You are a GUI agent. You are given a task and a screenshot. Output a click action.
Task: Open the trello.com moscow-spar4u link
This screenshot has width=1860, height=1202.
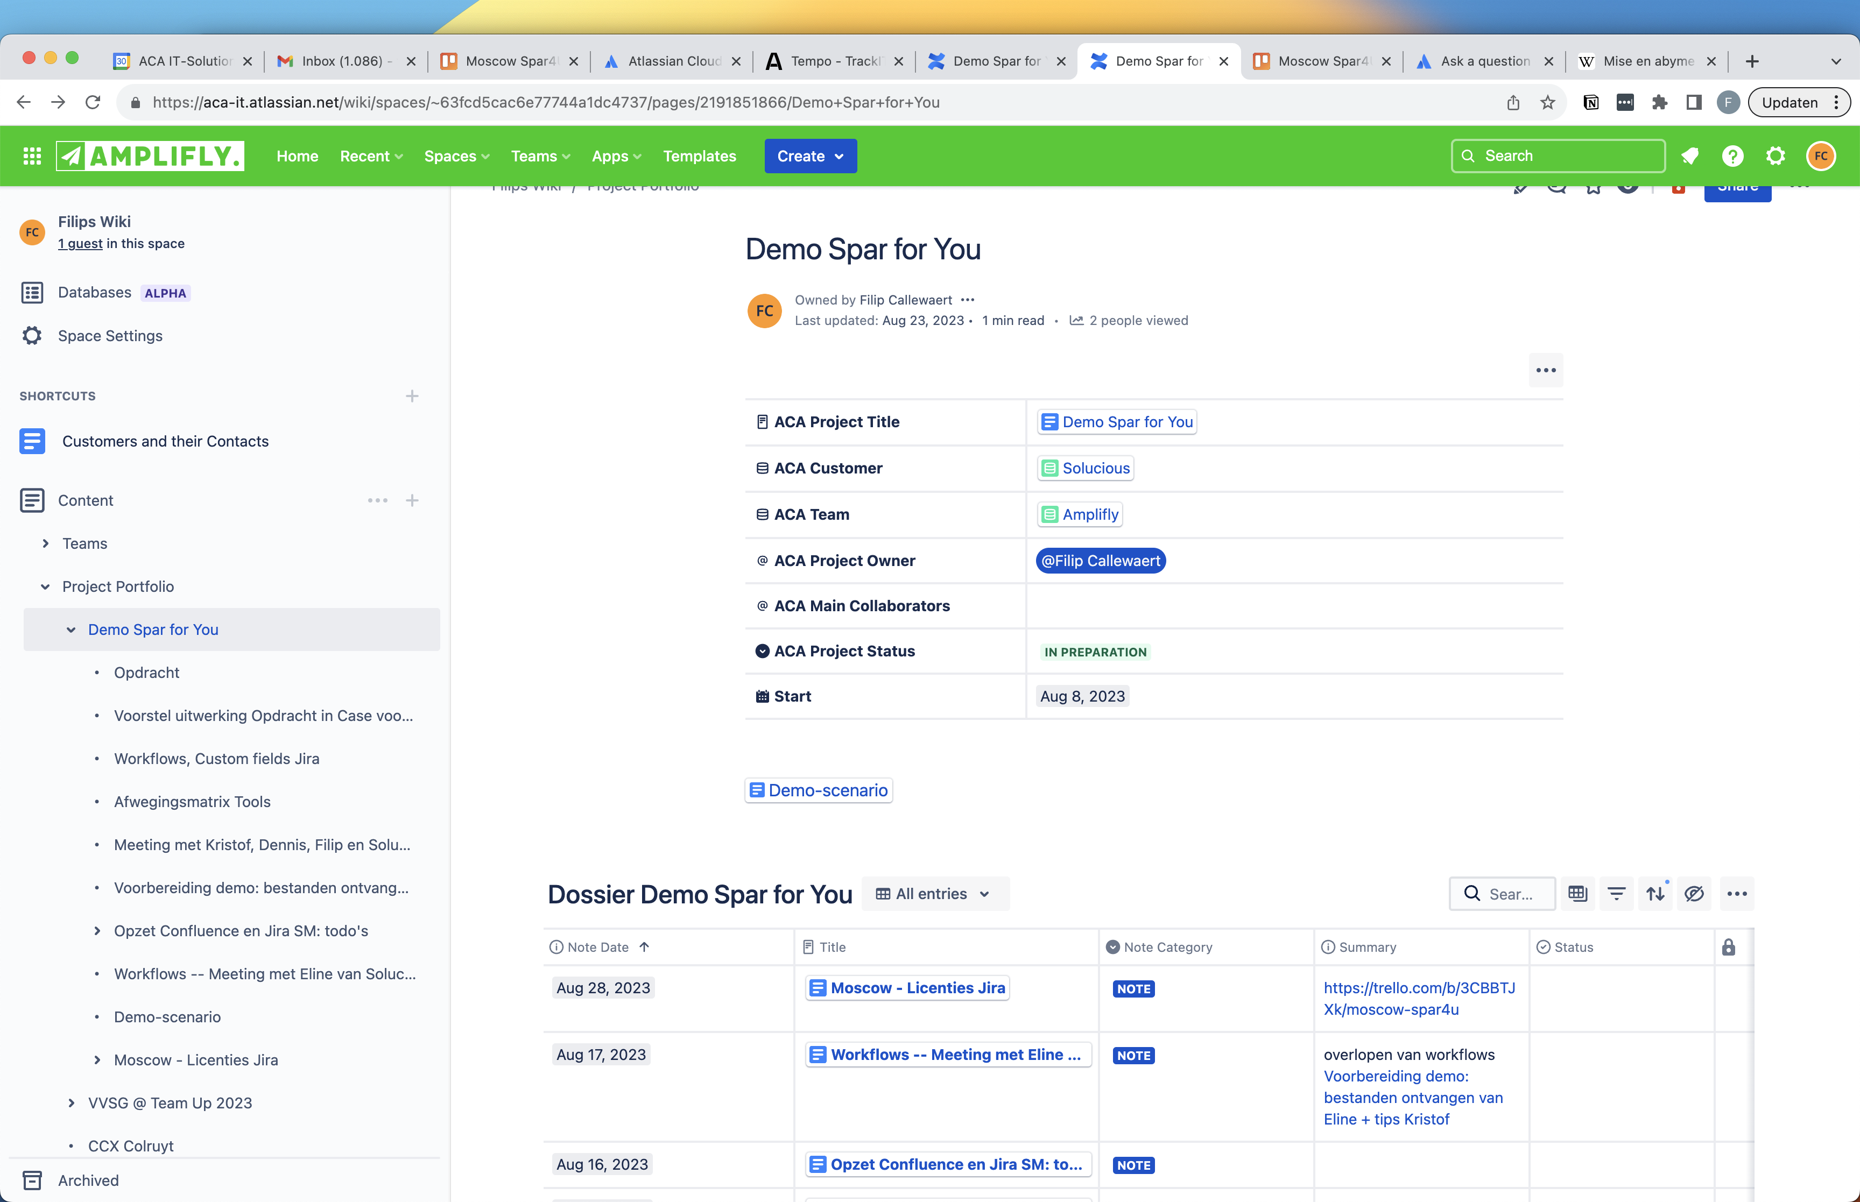[x=1419, y=998]
